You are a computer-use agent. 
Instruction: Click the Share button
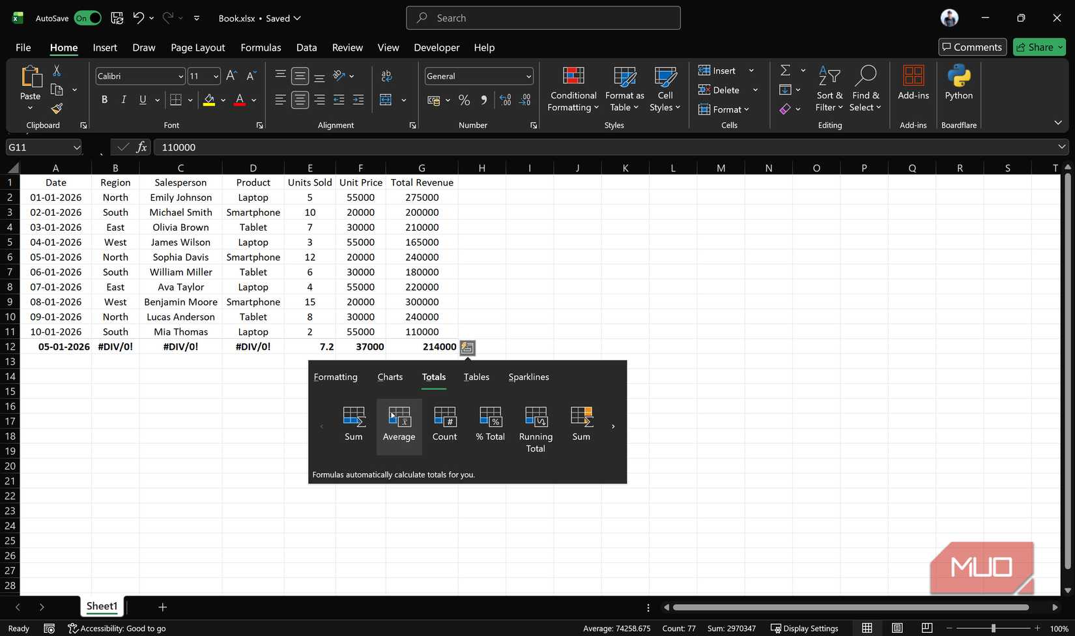point(1039,47)
